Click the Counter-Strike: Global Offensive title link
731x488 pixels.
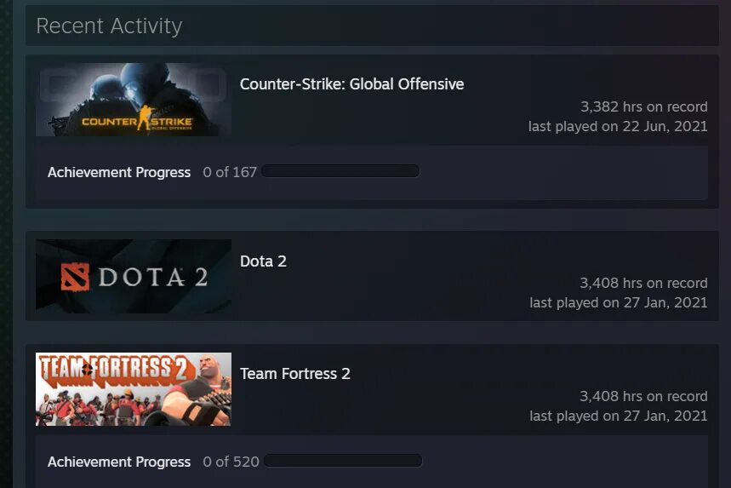pyautogui.click(x=352, y=84)
